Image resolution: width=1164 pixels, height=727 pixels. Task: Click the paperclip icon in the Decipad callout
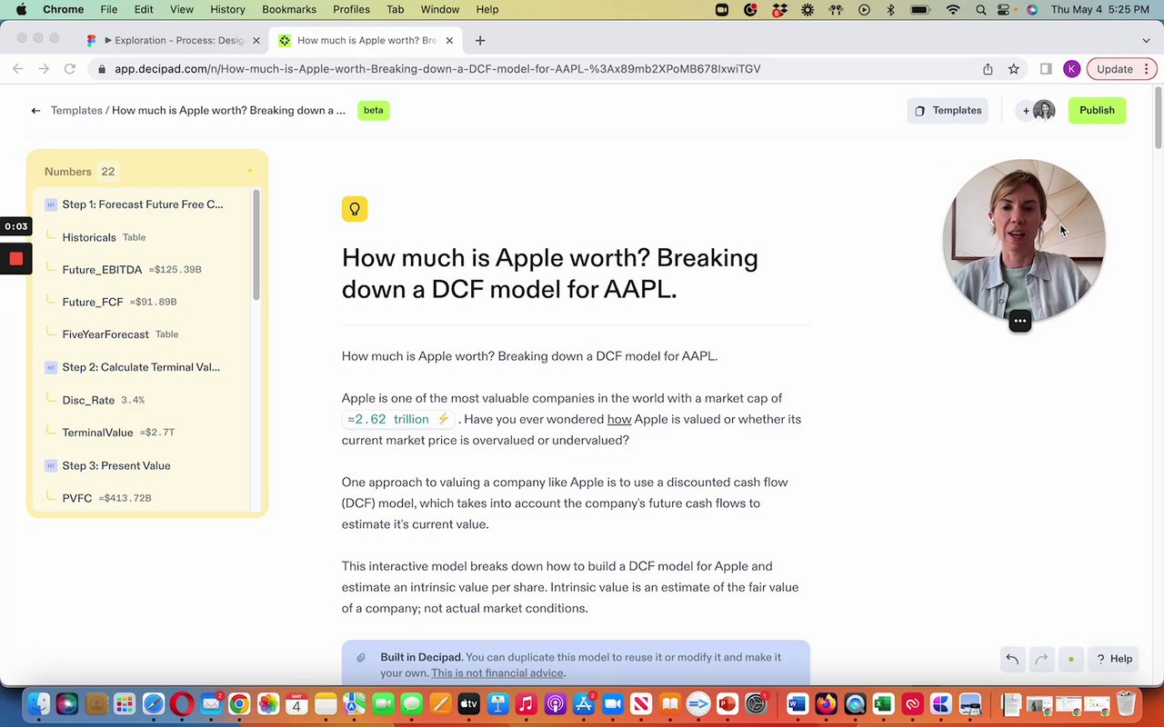click(x=361, y=657)
